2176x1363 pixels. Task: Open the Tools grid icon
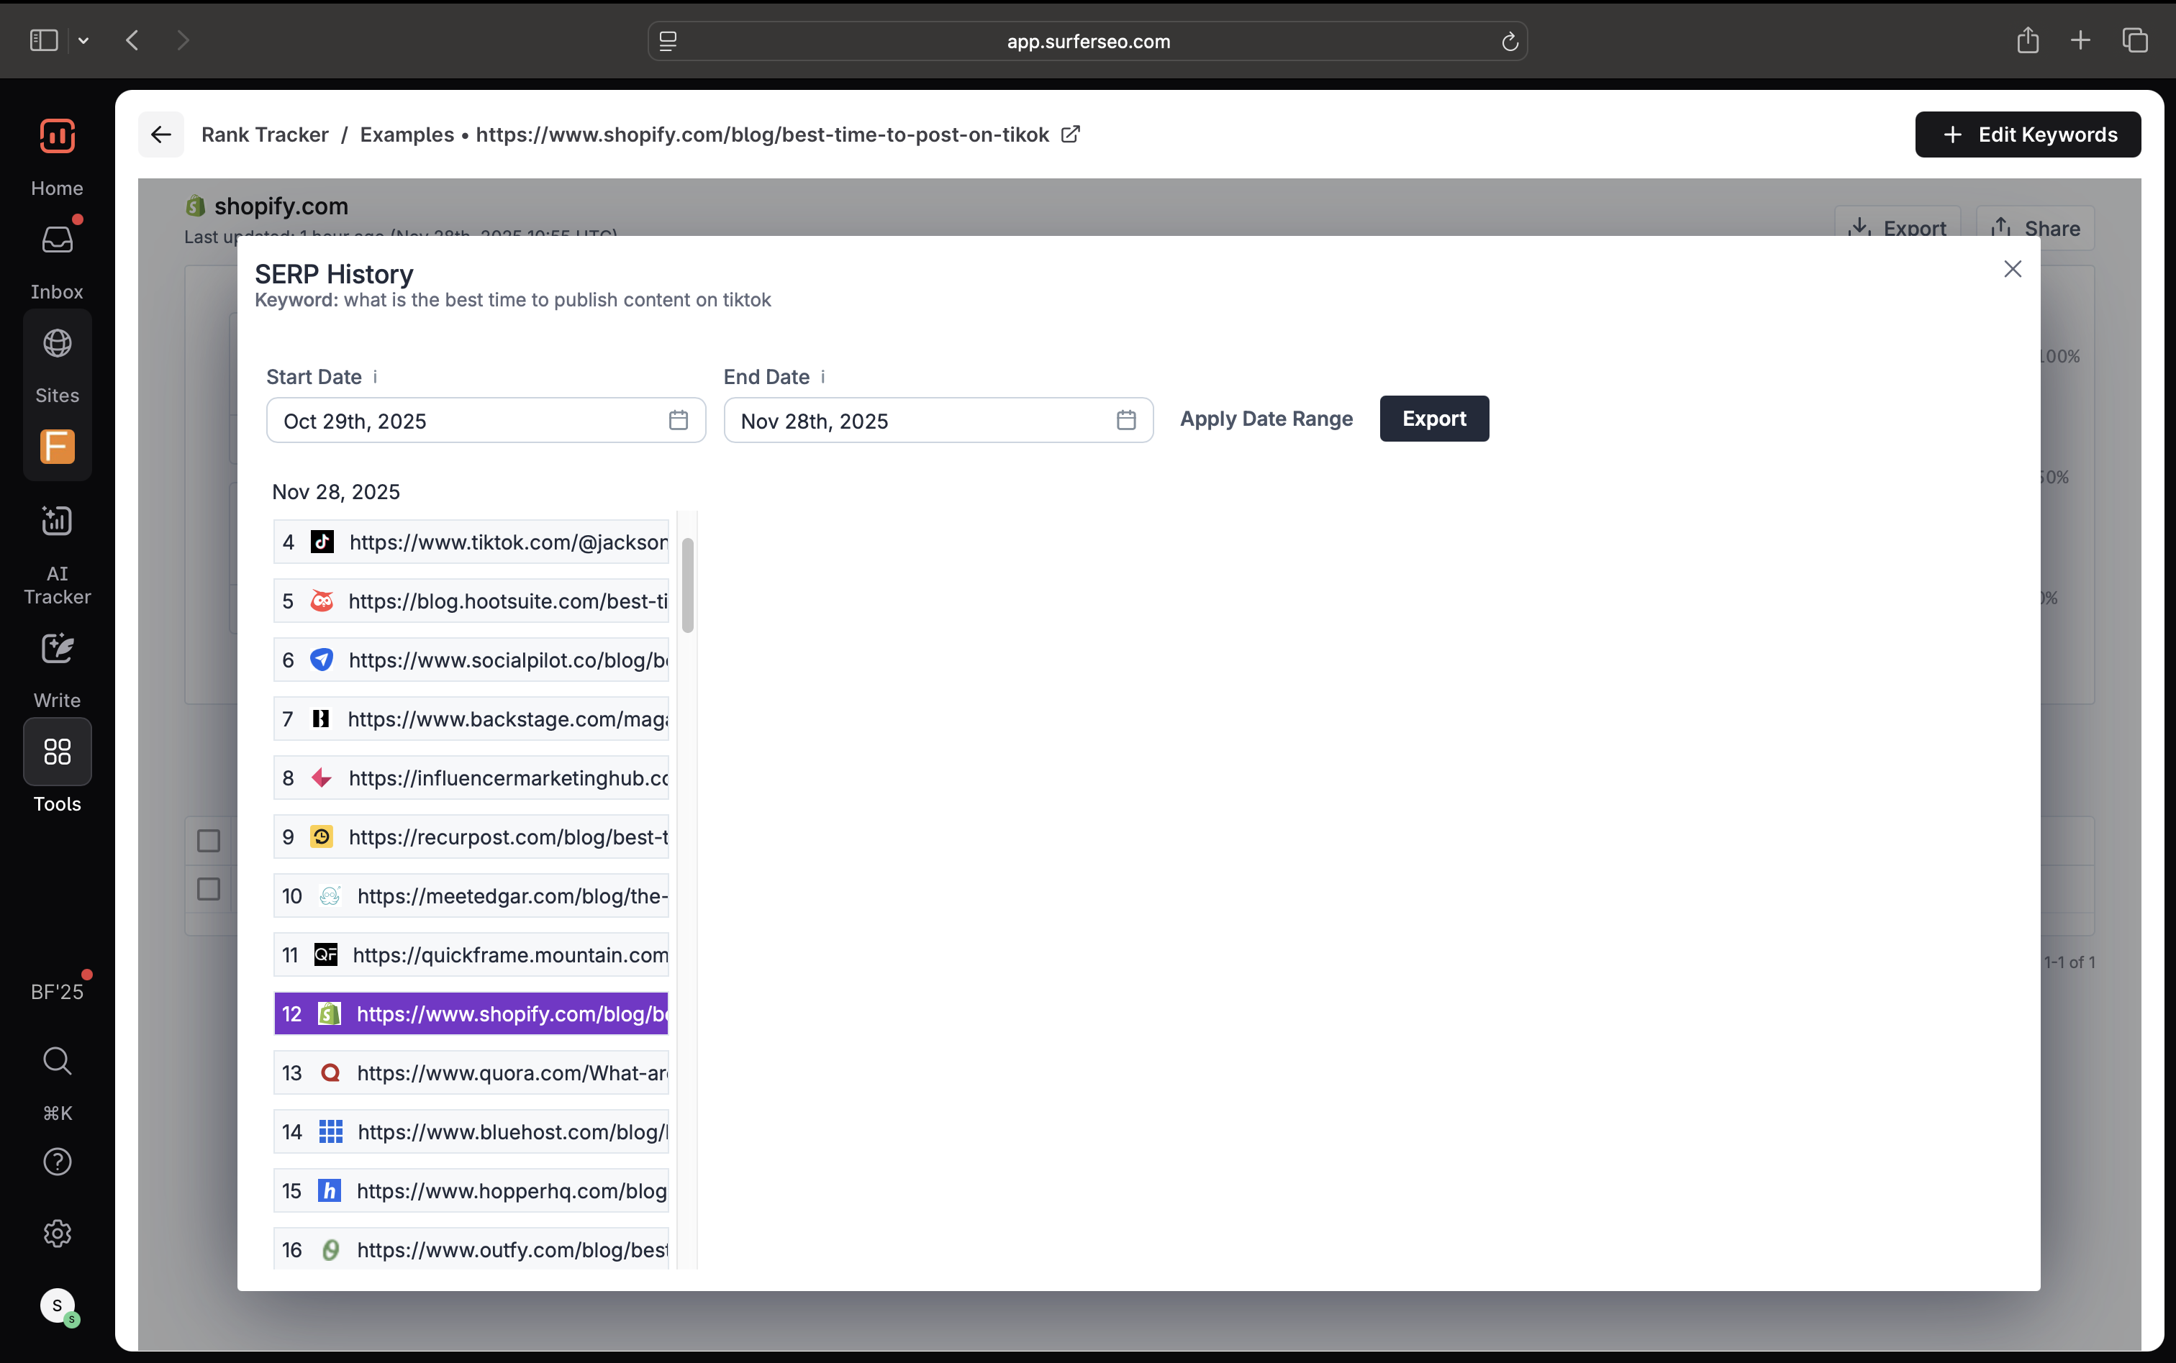(57, 752)
